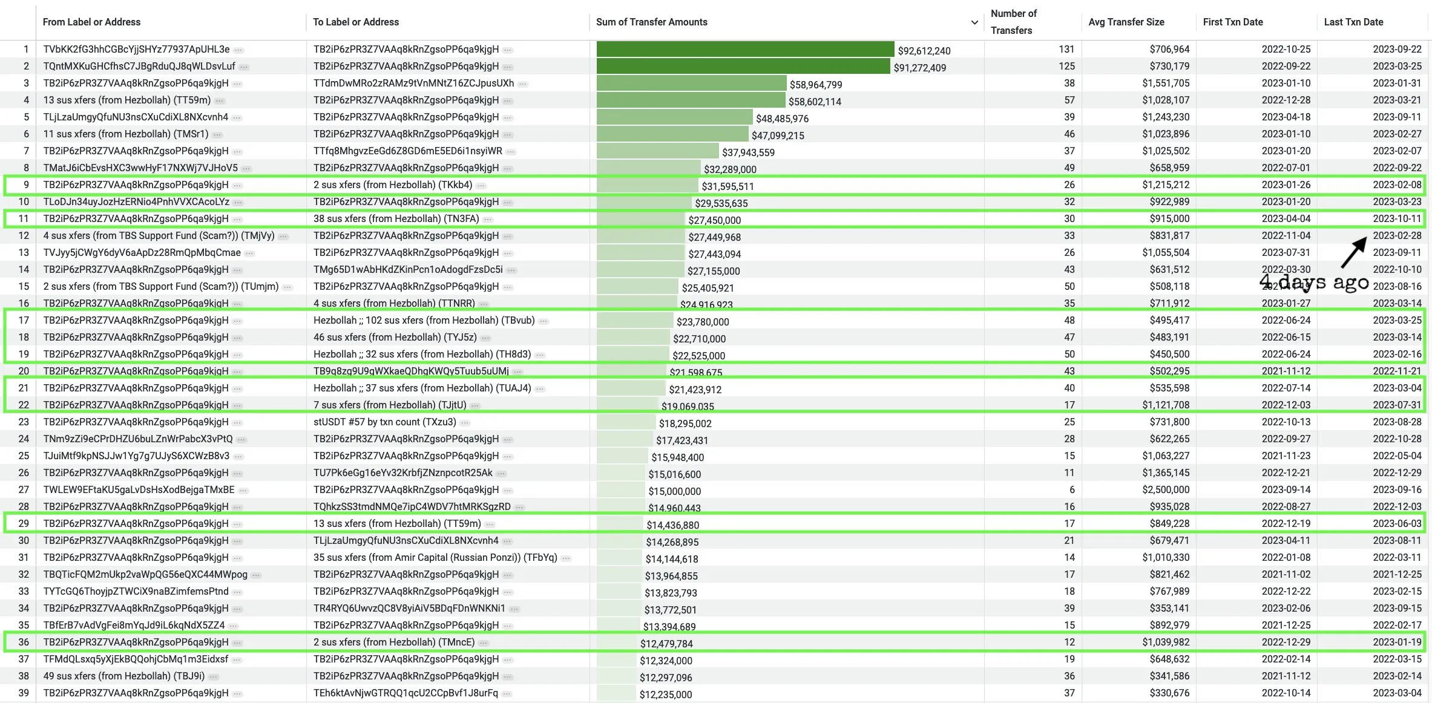The height and width of the screenshot is (703, 1432).
Task: Click Last Txn Date column header
Action: [1353, 22]
